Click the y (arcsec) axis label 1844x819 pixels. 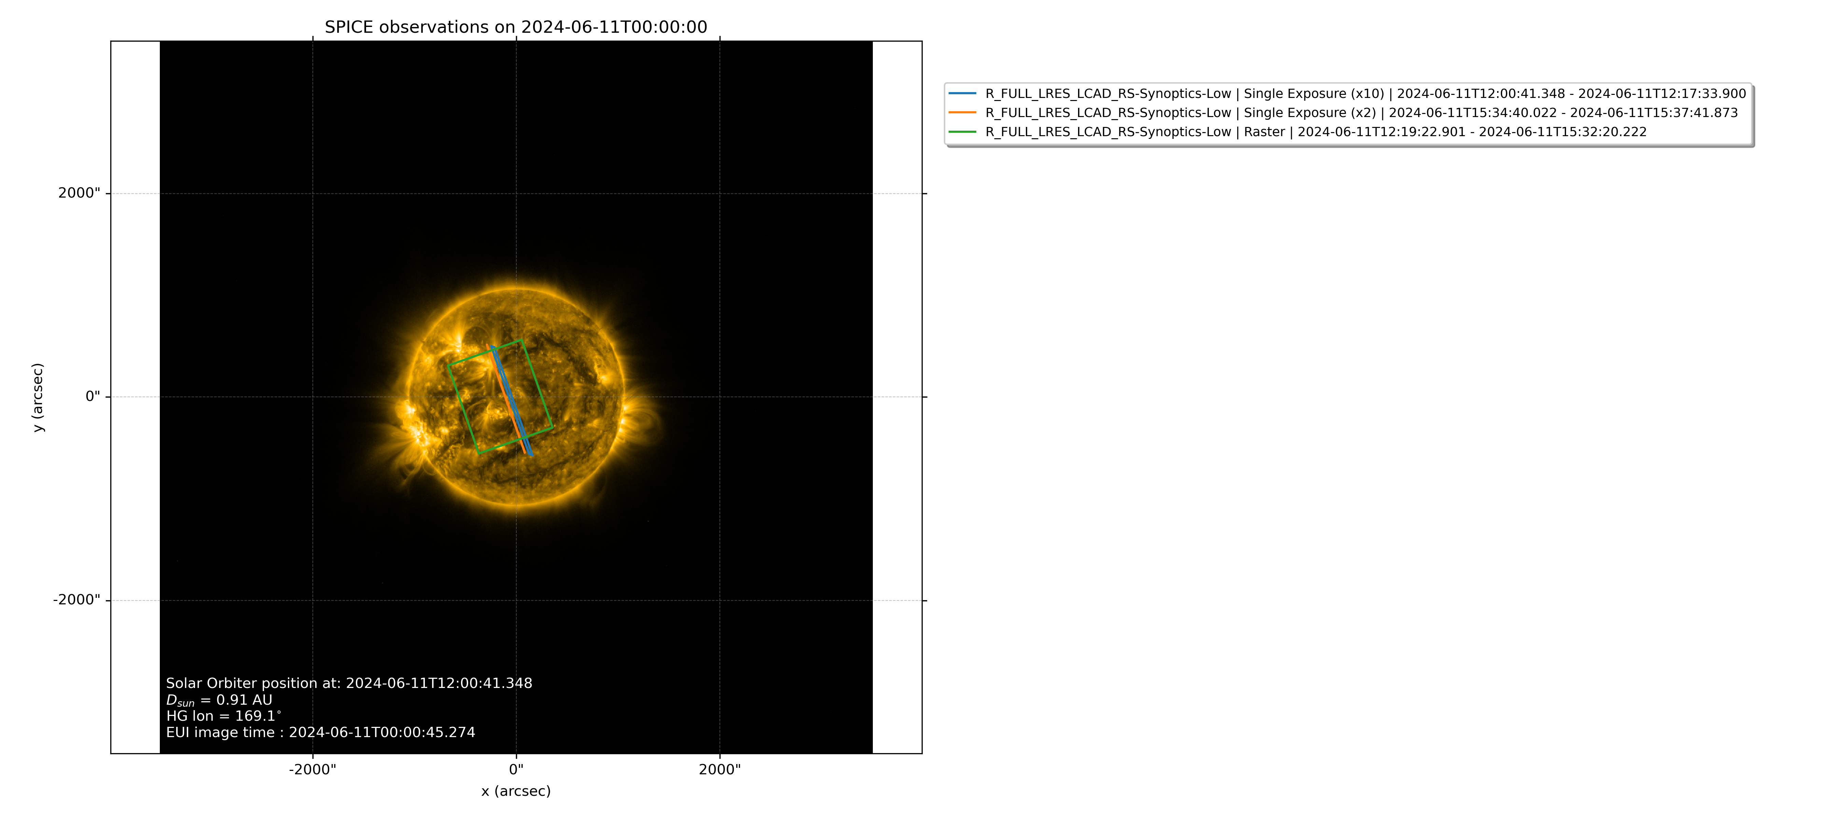[x=38, y=397]
